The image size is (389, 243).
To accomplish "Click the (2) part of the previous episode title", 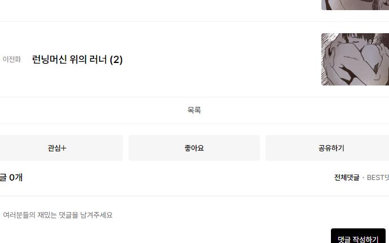I will 116,60.
